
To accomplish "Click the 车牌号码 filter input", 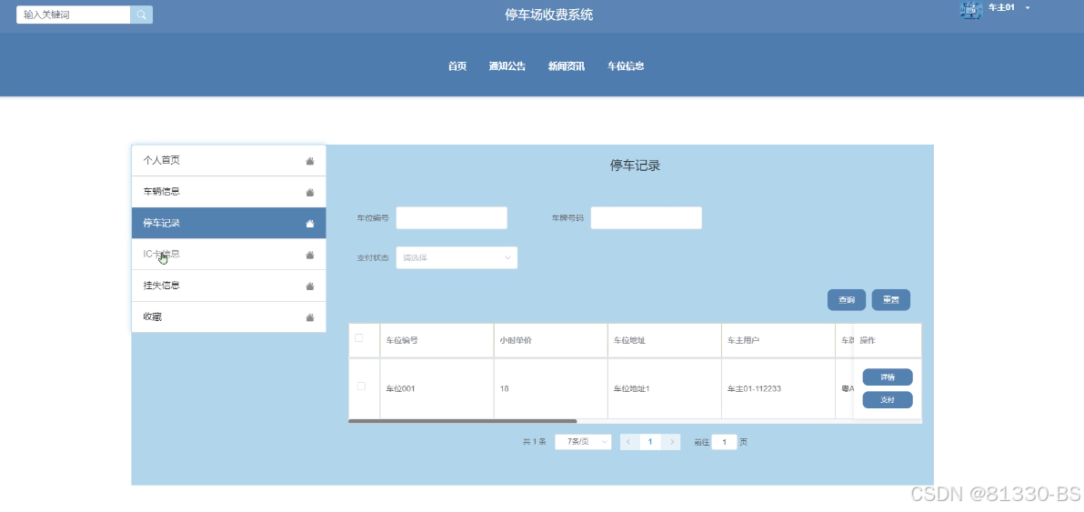I will (x=647, y=217).
